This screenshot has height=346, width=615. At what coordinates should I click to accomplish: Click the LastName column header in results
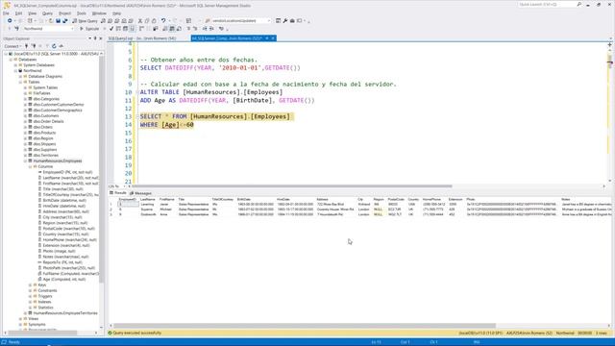[x=148, y=199]
